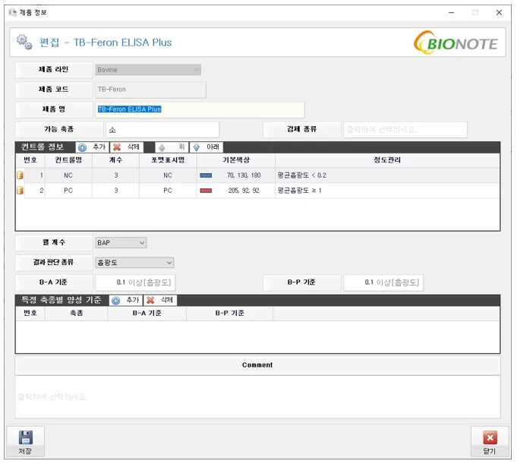Click the 번호 column header in 컨트롤 정보
517x464 pixels.
point(30,160)
